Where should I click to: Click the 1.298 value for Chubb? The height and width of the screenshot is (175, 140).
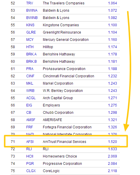112,113
